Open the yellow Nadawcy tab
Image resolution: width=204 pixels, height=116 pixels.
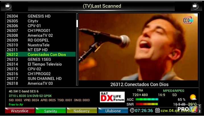[x=81, y=111]
